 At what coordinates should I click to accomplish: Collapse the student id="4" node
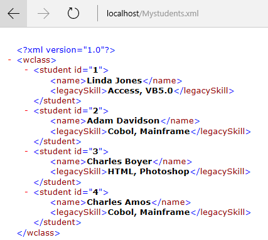(x=26, y=192)
